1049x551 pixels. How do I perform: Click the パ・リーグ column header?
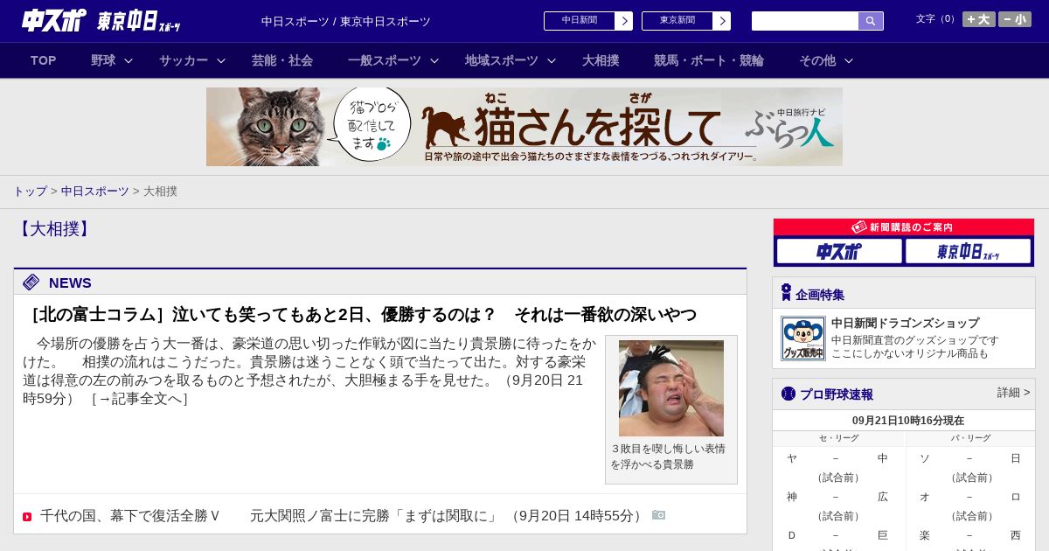click(x=971, y=438)
